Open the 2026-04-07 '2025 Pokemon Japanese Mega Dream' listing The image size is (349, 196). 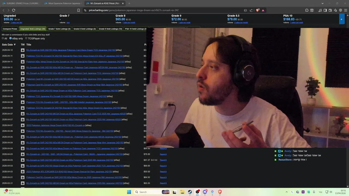click(x=56, y=125)
